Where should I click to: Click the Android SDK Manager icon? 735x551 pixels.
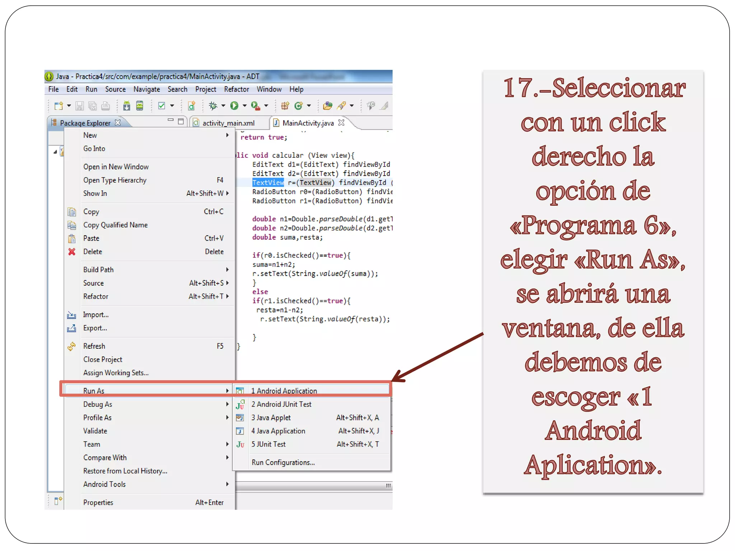(x=126, y=106)
